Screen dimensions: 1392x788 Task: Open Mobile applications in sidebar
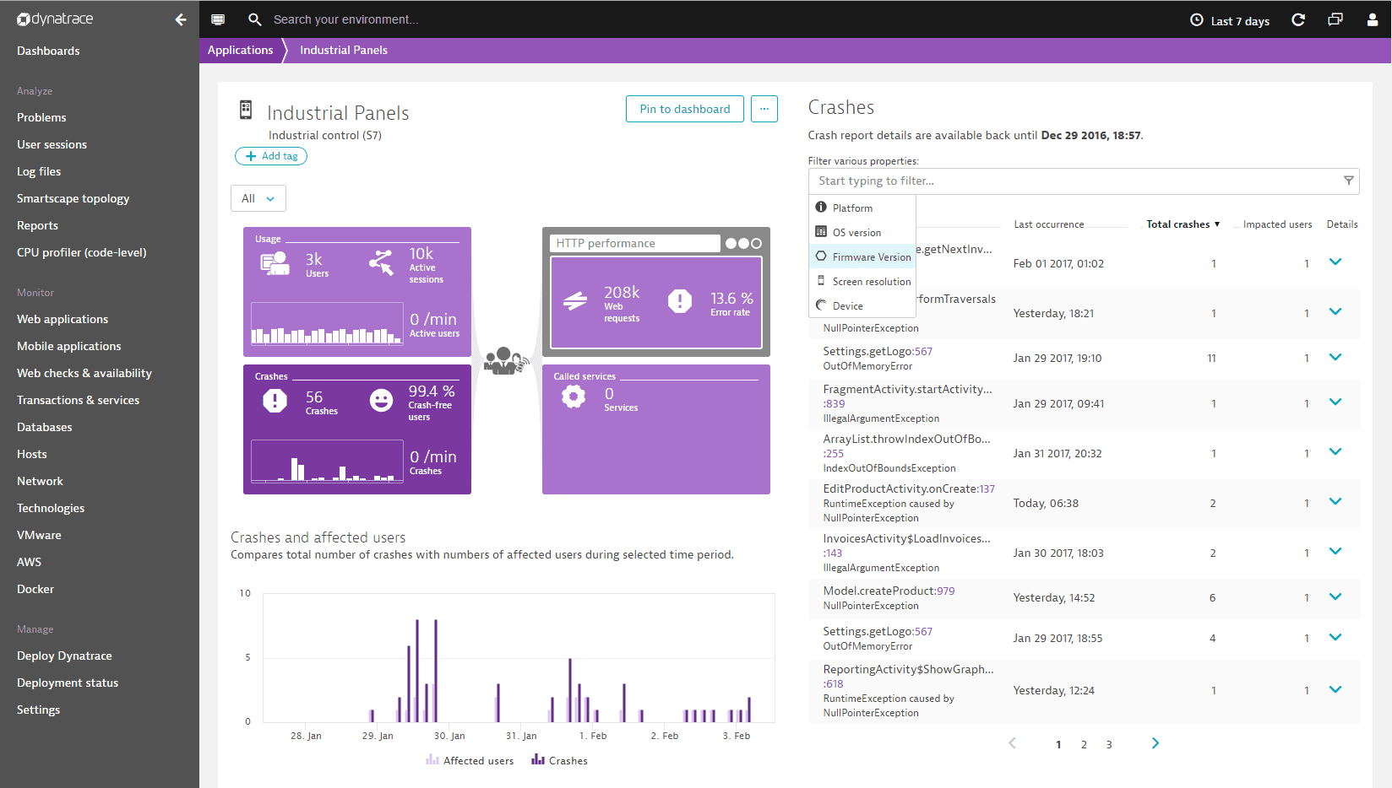68,346
